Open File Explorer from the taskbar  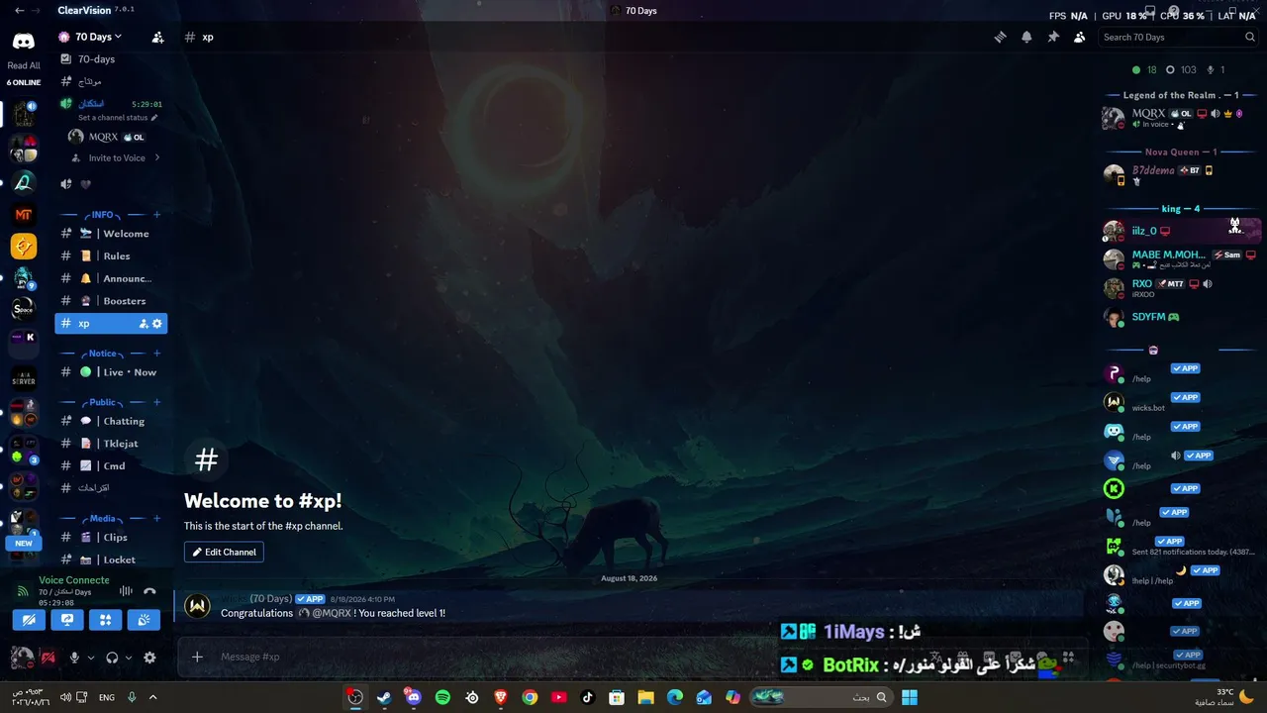(x=645, y=697)
